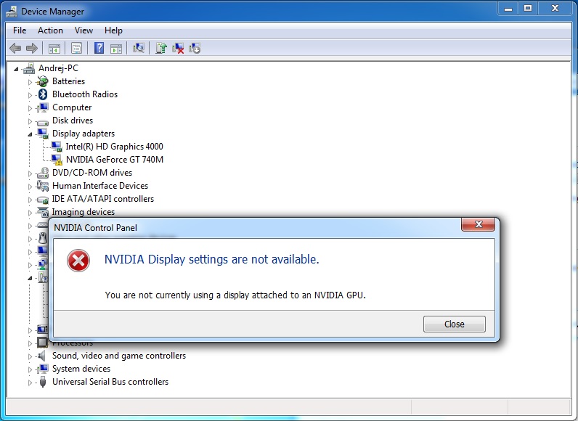The width and height of the screenshot is (578, 421).
Task: Expand the Imaging devices node
Action: coord(30,213)
